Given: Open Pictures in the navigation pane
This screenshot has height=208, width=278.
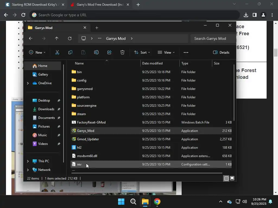Looking at the screenshot, I should click(44, 126).
